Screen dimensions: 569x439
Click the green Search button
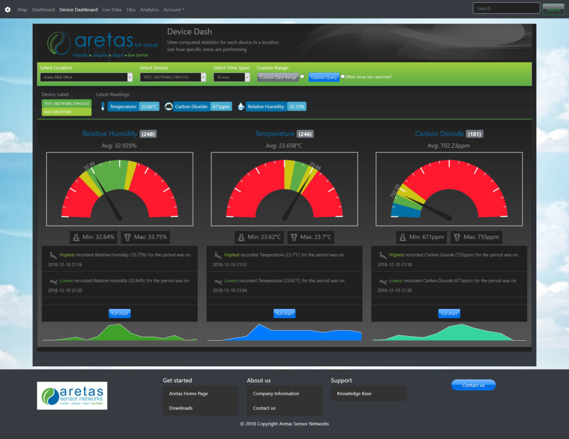pos(553,9)
